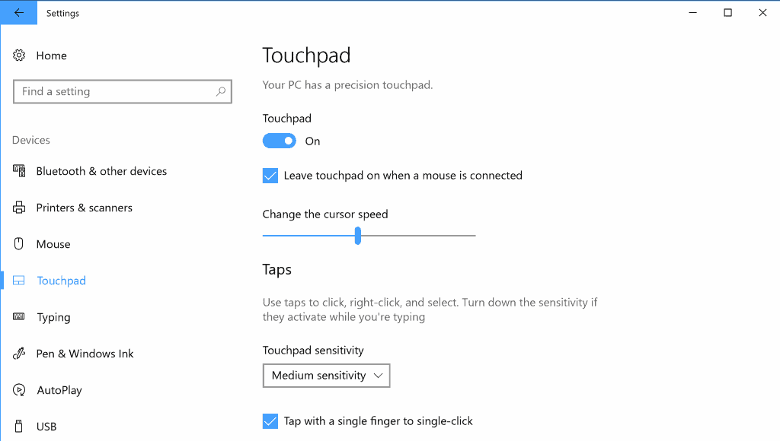The image size is (780, 441).
Task: Click the AutoPlay icon
Action: coord(19,390)
